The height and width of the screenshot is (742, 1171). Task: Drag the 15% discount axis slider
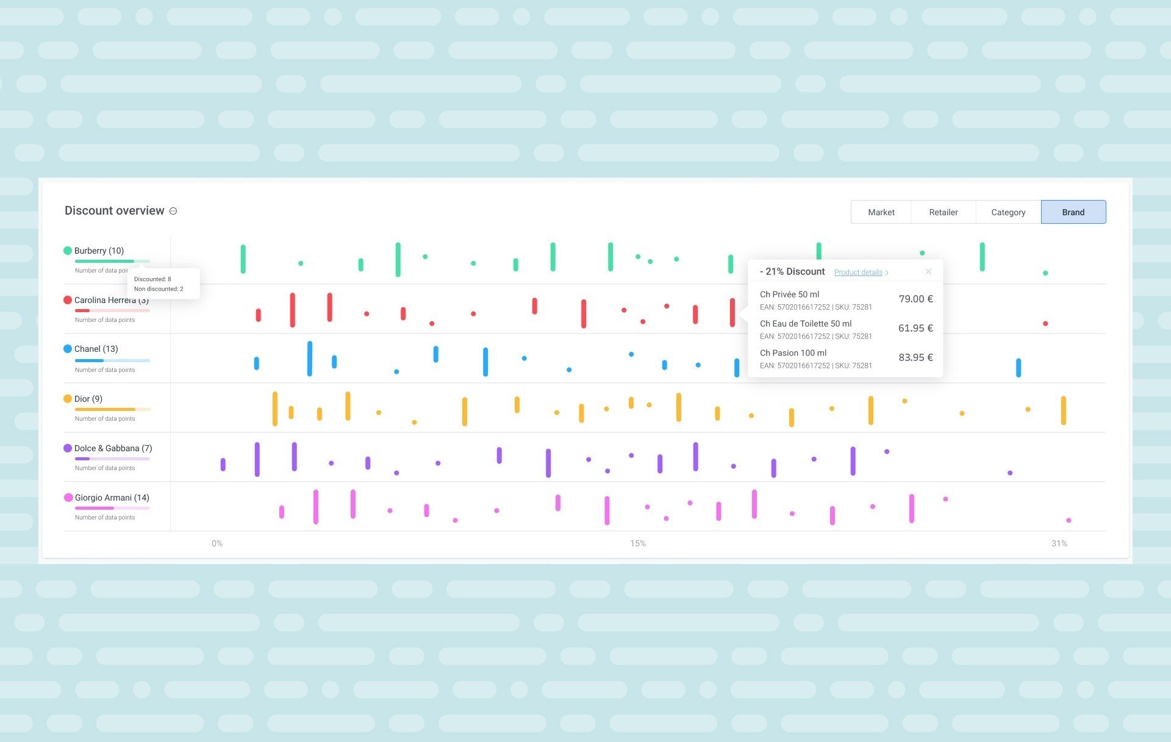coord(637,543)
